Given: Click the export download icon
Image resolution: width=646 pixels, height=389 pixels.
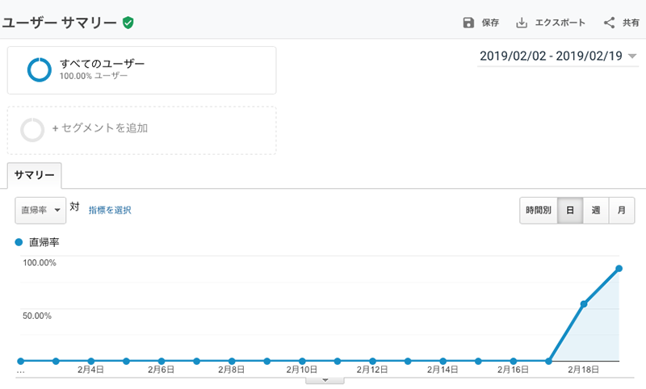Looking at the screenshot, I should 522,23.
